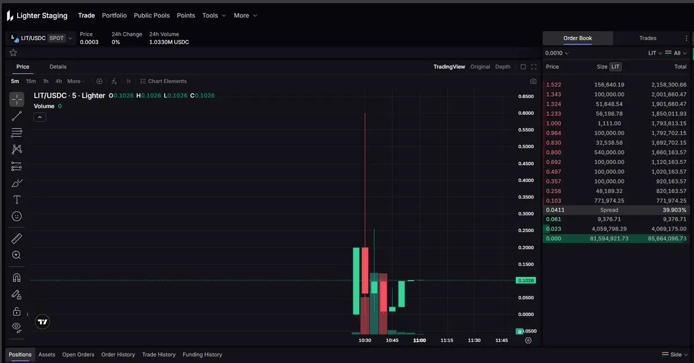Open the Funding History tab
This screenshot has height=363, width=694.
202,354
